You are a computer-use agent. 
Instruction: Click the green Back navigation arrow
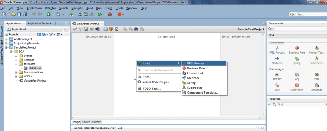click(49, 14)
